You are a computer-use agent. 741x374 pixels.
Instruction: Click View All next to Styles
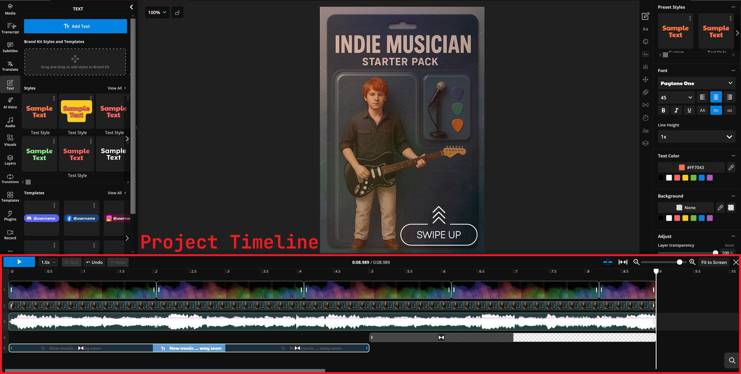click(117, 88)
